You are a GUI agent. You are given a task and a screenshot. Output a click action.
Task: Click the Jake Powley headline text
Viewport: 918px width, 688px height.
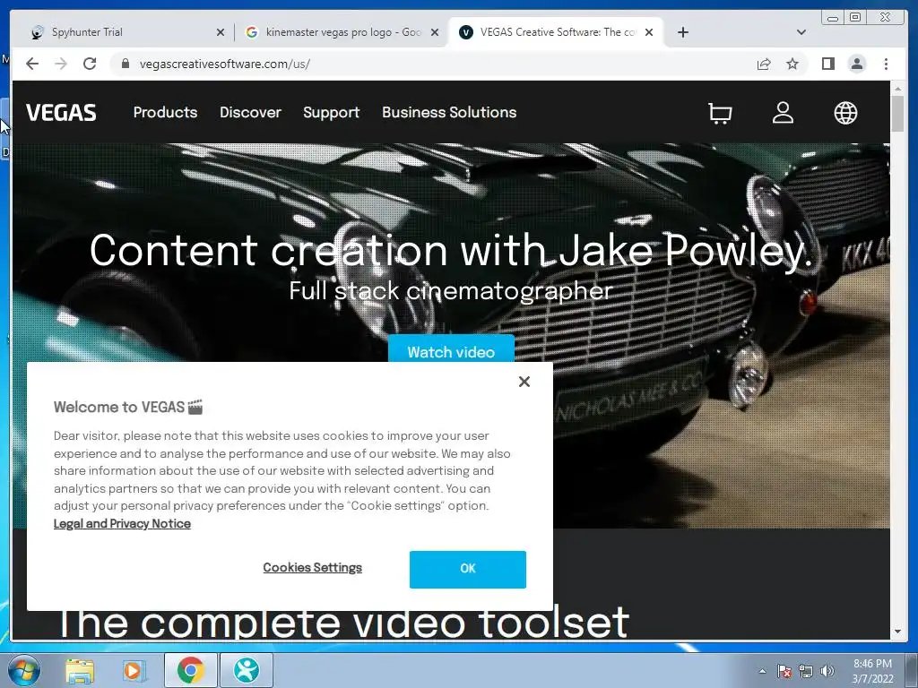(x=451, y=251)
